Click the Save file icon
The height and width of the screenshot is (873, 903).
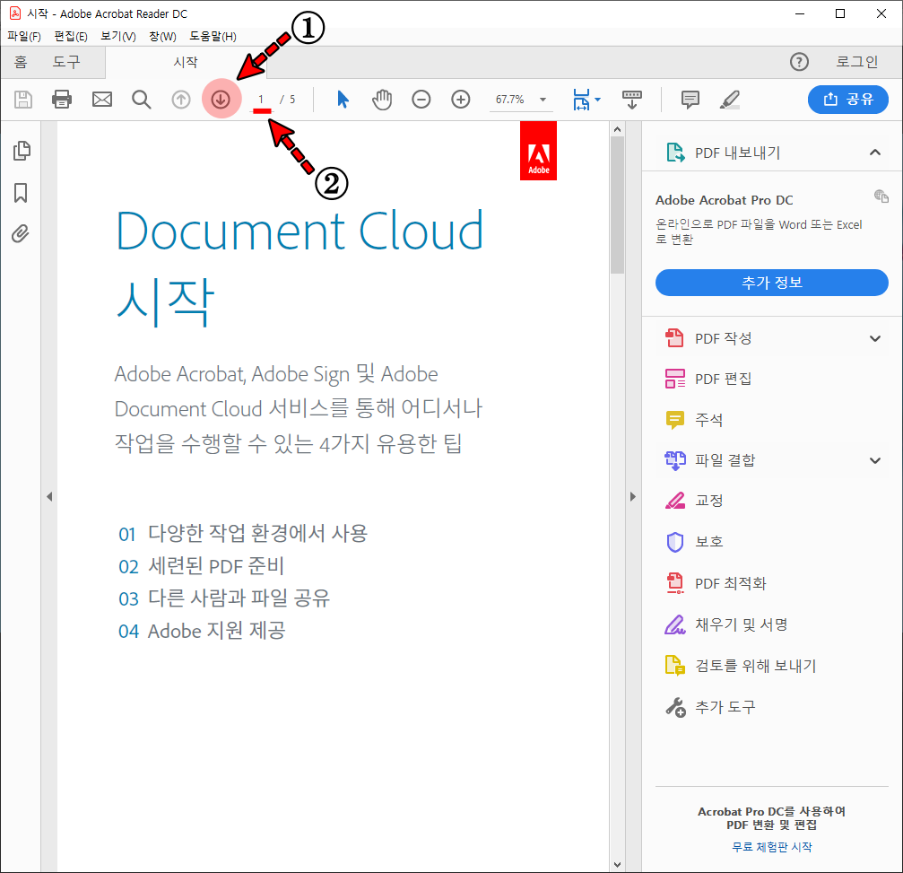pos(23,99)
